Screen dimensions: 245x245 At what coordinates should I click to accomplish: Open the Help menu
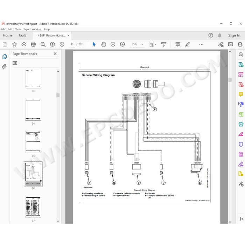(47, 29)
